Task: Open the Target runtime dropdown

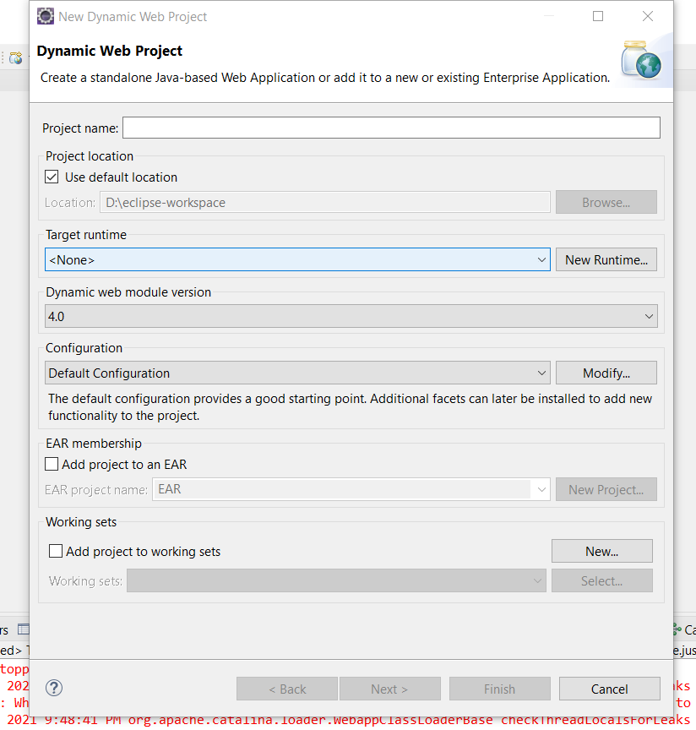Action: [x=543, y=259]
